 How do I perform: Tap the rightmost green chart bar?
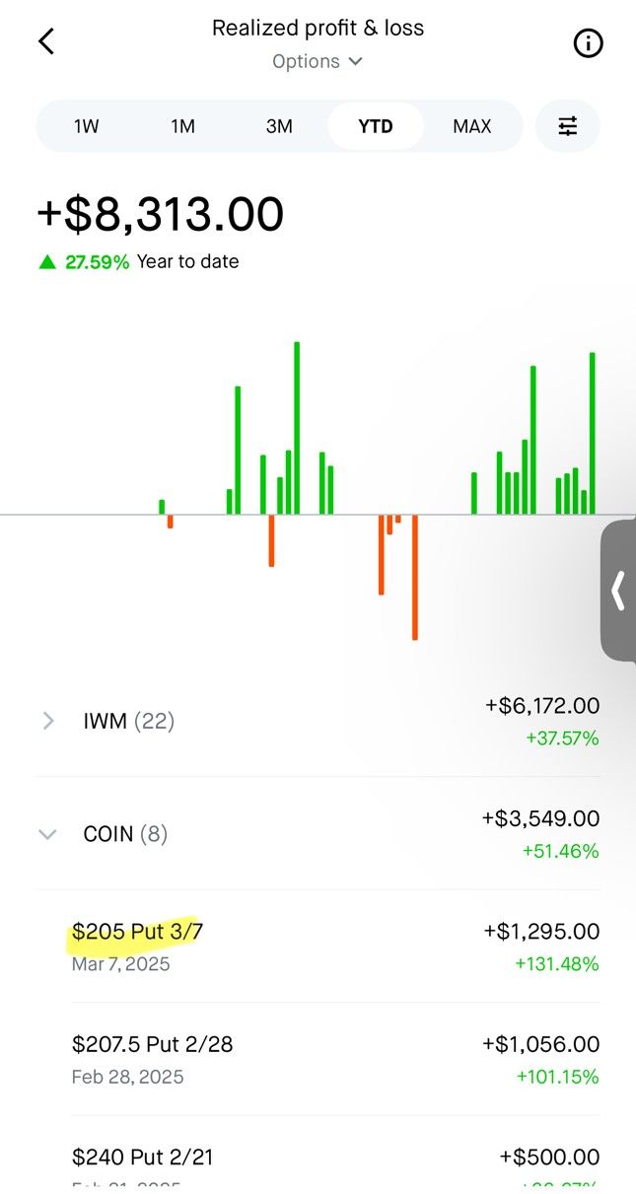(x=593, y=433)
